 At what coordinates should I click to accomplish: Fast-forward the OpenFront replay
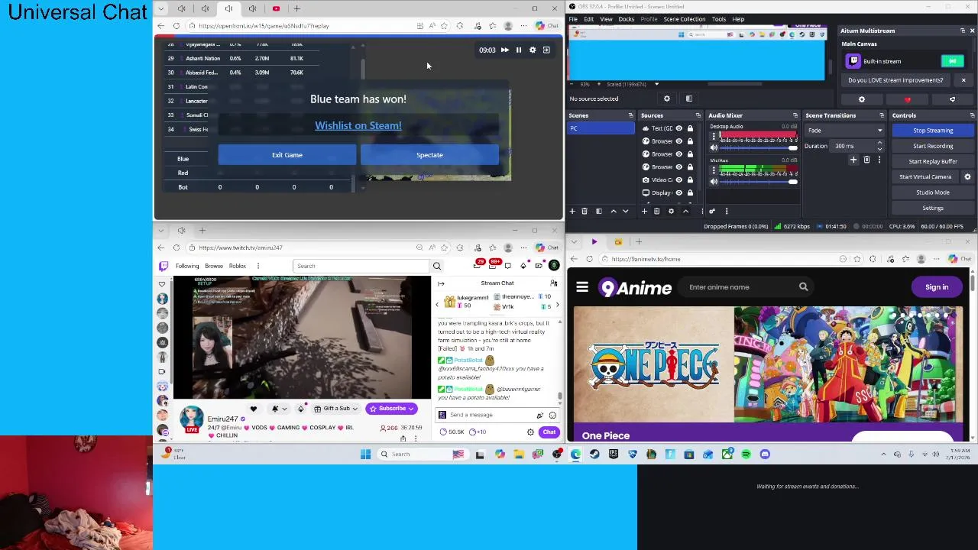click(x=504, y=50)
